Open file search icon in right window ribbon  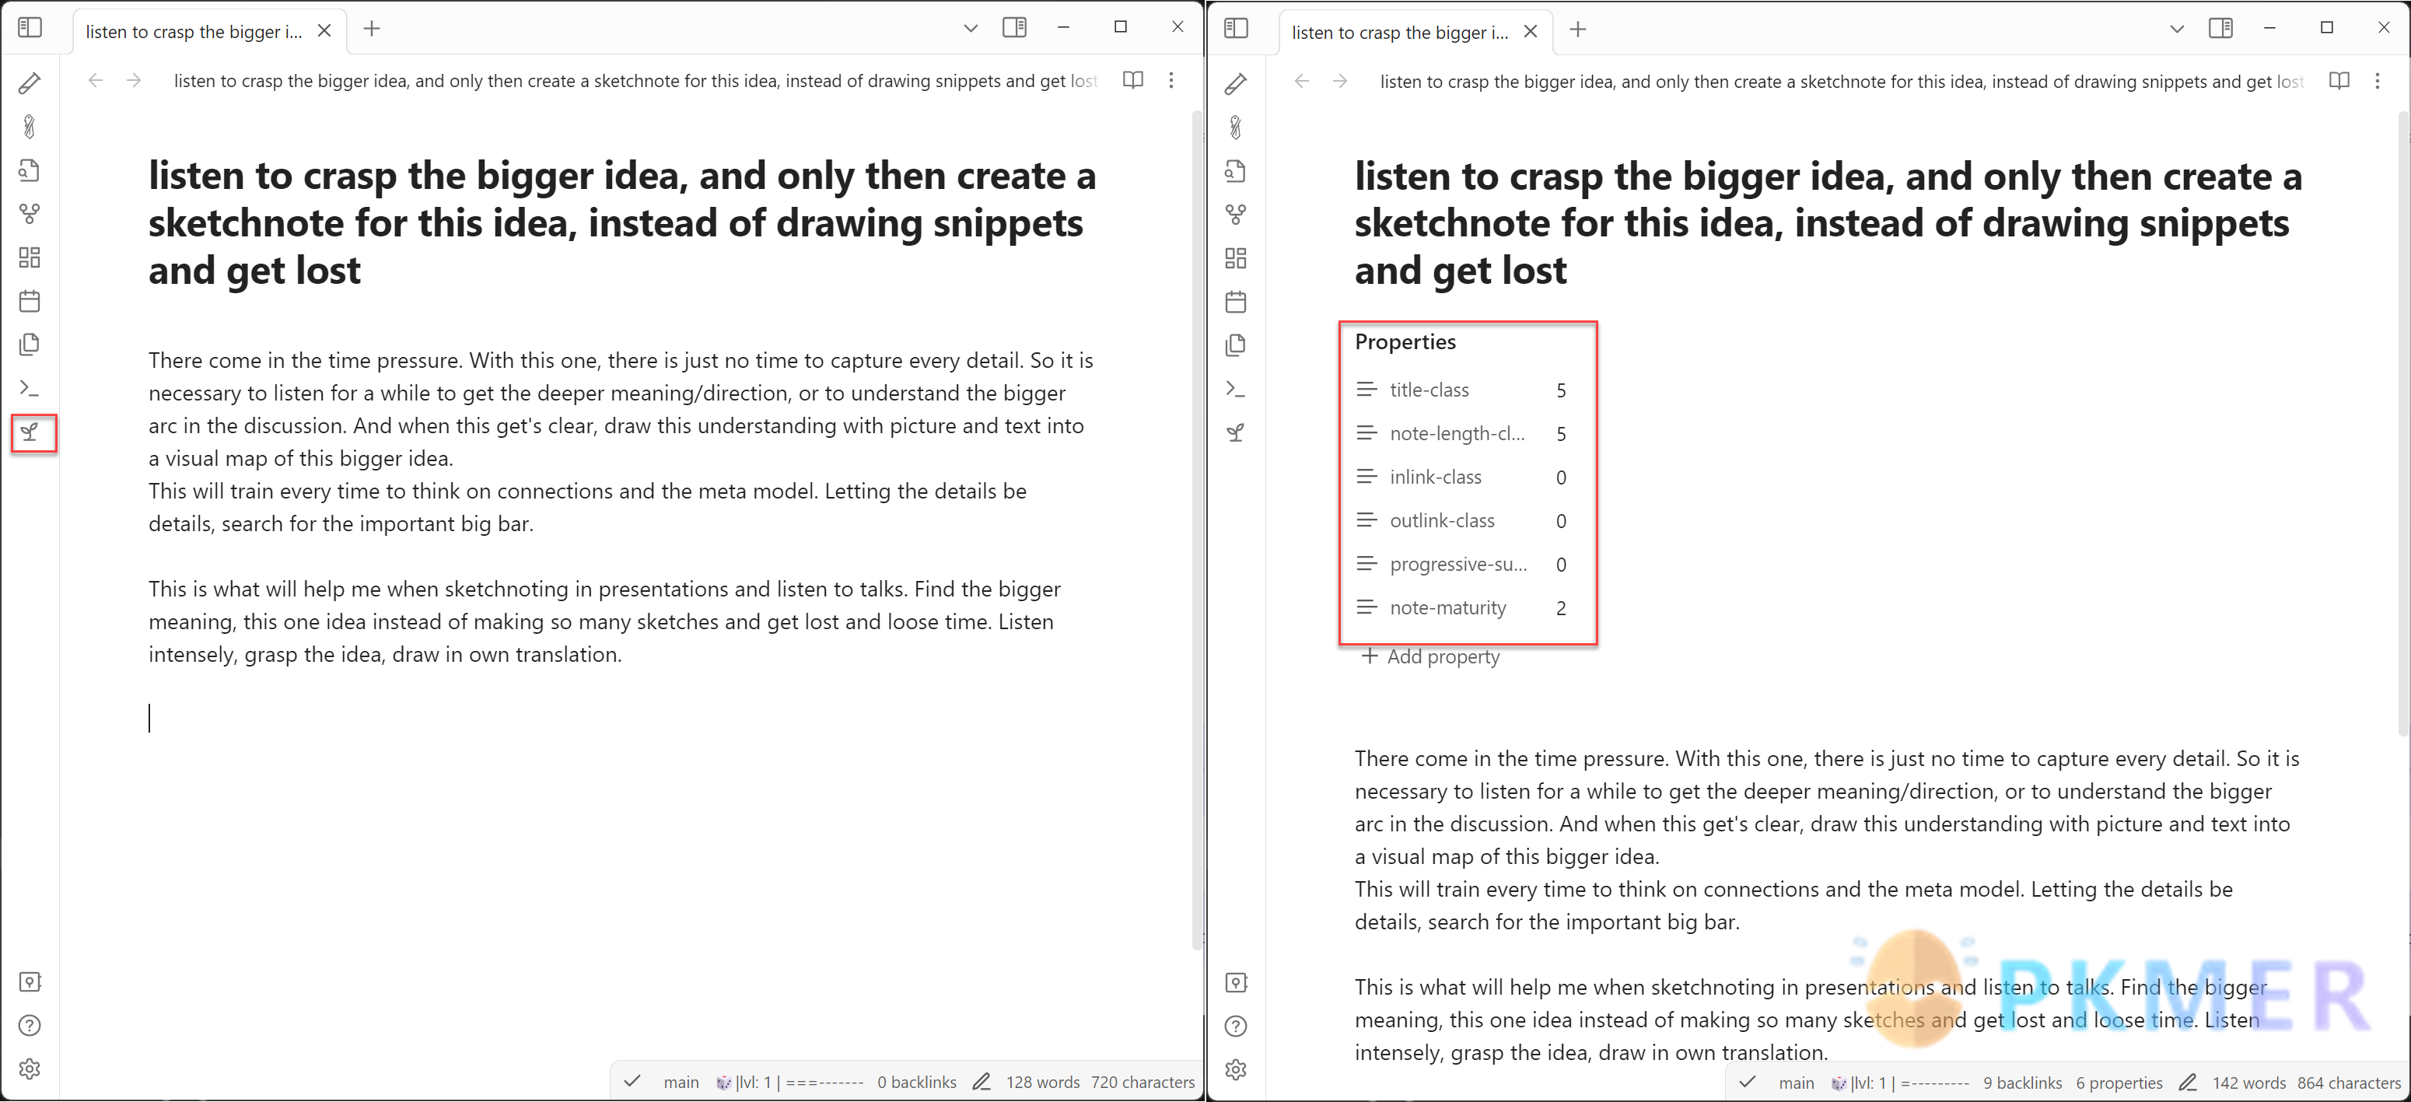[1236, 171]
